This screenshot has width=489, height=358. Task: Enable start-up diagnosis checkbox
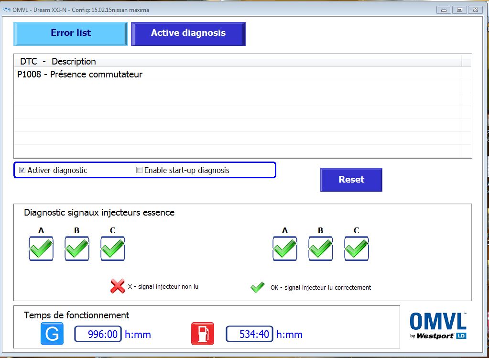coord(140,170)
